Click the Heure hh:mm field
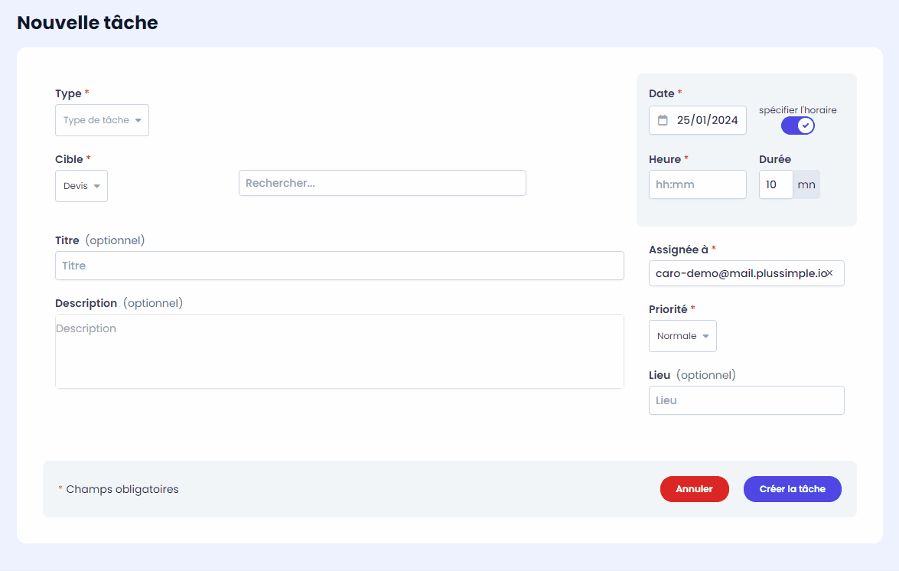899x571 pixels. click(698, 184)
